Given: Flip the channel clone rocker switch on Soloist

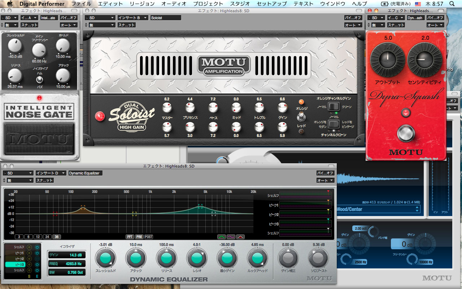Looking at the screenshot, I should coord(334,125).
